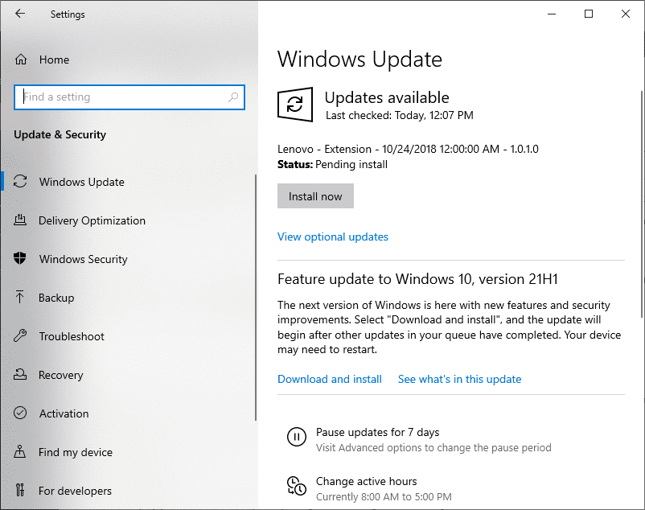Screen dimensions: 645x510
Task: Click the Lenovo - Extension update entry text
Action: 408,149
